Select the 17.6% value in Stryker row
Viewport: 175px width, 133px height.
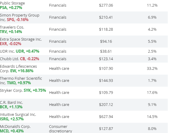pos(152,93)
